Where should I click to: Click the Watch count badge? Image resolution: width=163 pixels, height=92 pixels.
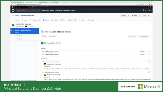coord(129,15)
